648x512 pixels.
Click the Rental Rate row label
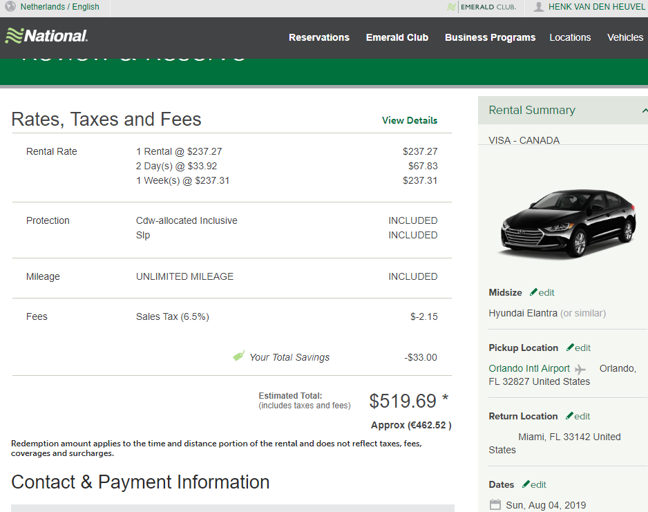click(x=52, y=151)
